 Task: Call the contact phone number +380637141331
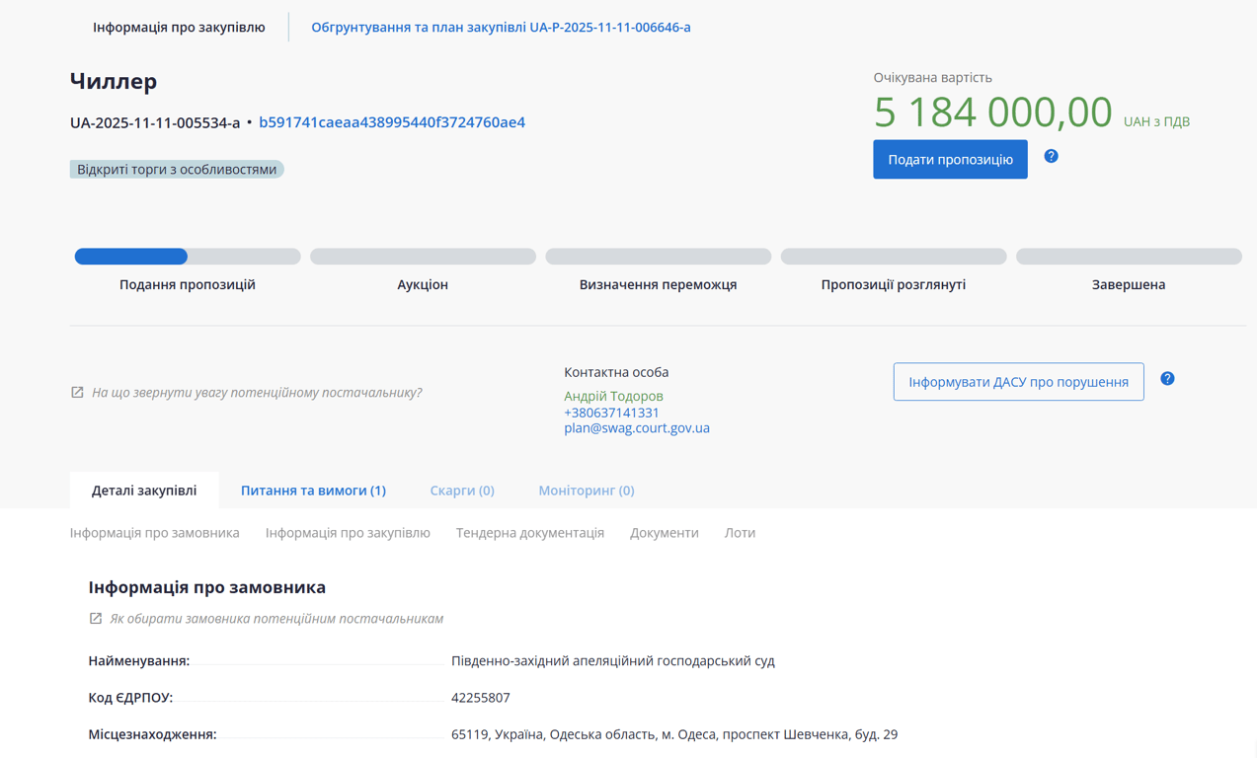click(611, 413)
